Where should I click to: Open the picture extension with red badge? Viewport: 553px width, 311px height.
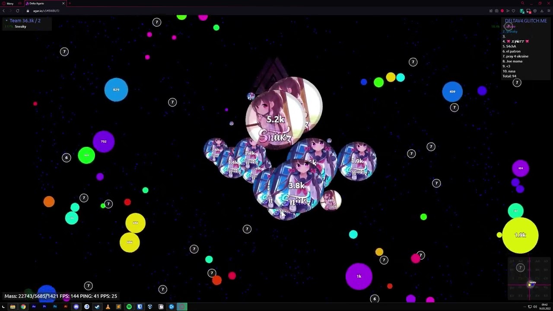pyautogui.click(x=529, y=11)
